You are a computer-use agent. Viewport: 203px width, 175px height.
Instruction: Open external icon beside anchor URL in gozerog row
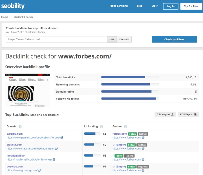[143, 170]
